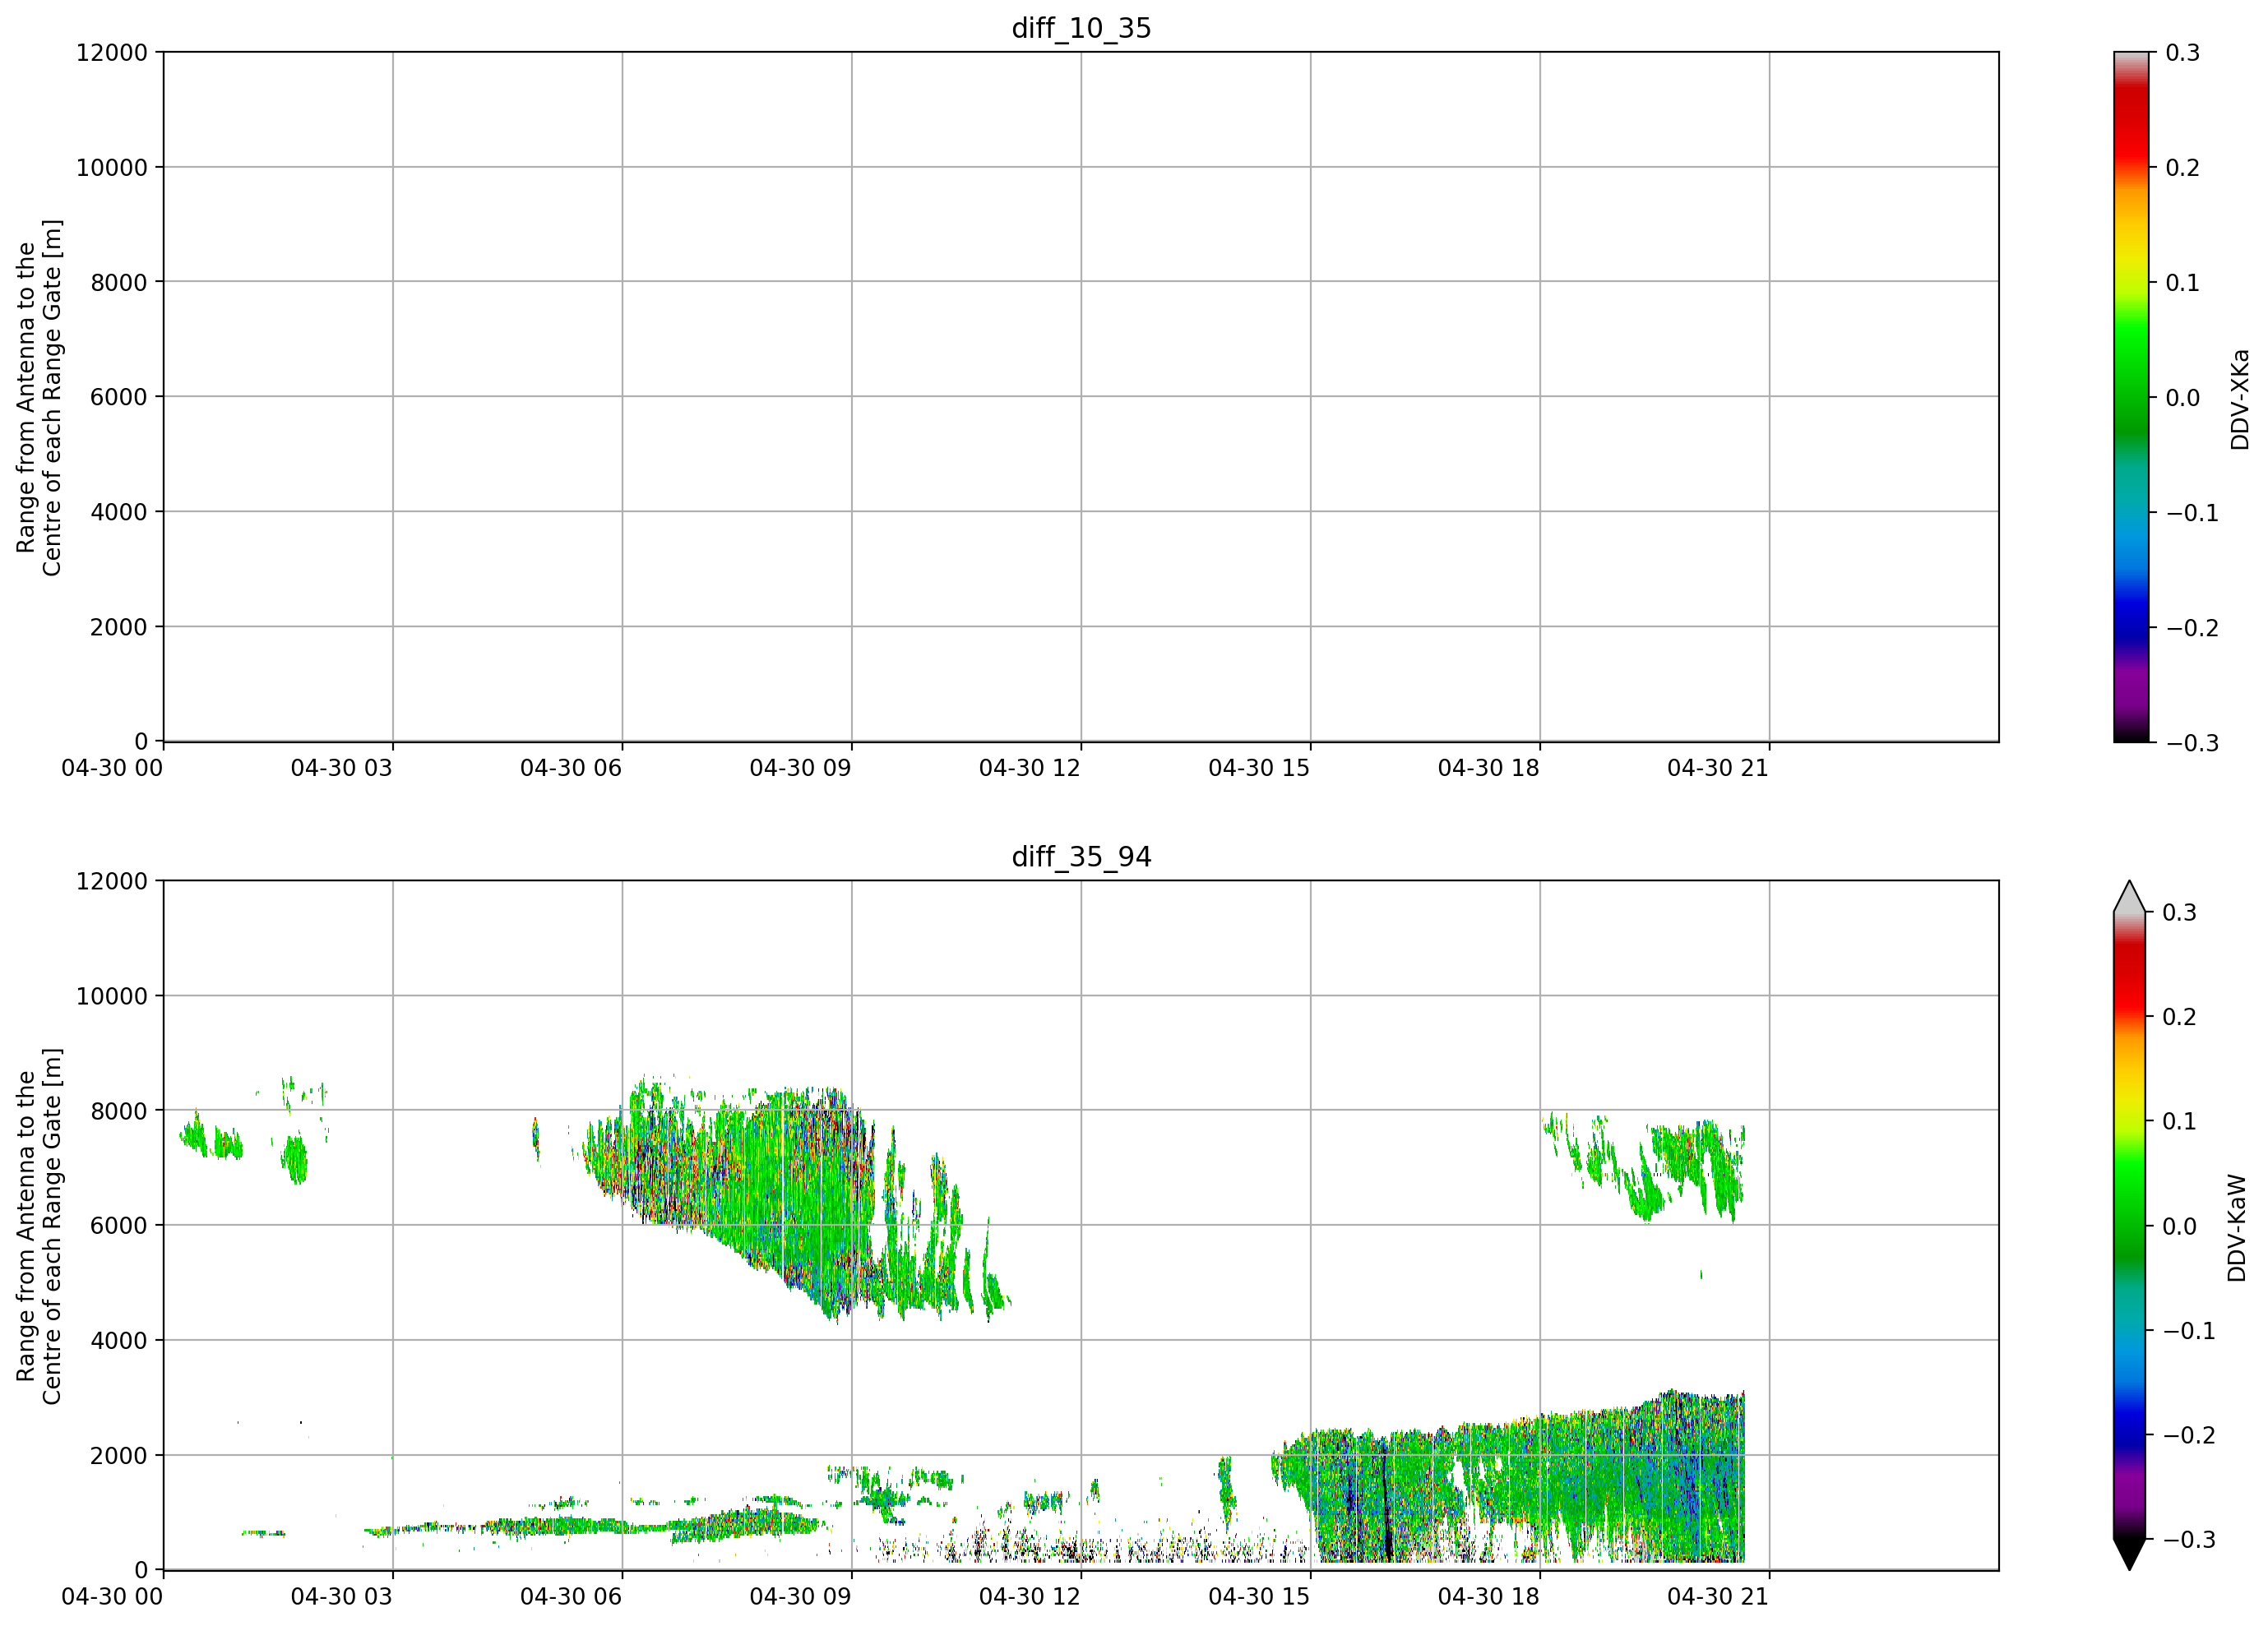Click the 04-30 09 x-tick under diff_10_35
The width and height of the screenshot is (2268, 1626).
coord(801,768)
